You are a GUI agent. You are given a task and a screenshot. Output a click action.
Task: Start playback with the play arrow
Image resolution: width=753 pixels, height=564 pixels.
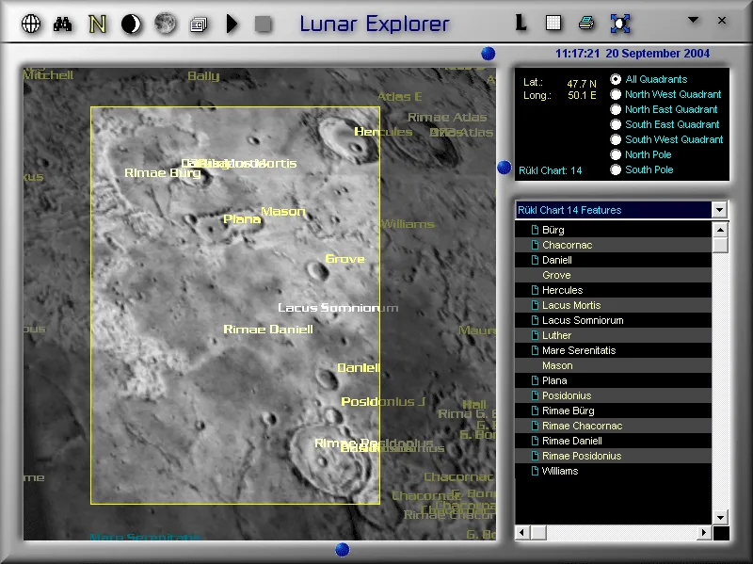(232, 24)
